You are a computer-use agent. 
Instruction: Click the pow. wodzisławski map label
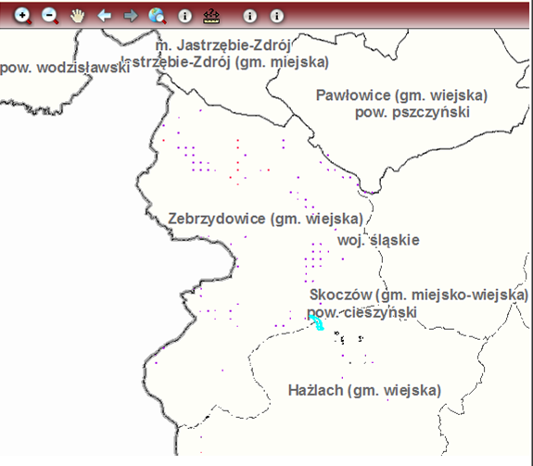pos(65,68)
